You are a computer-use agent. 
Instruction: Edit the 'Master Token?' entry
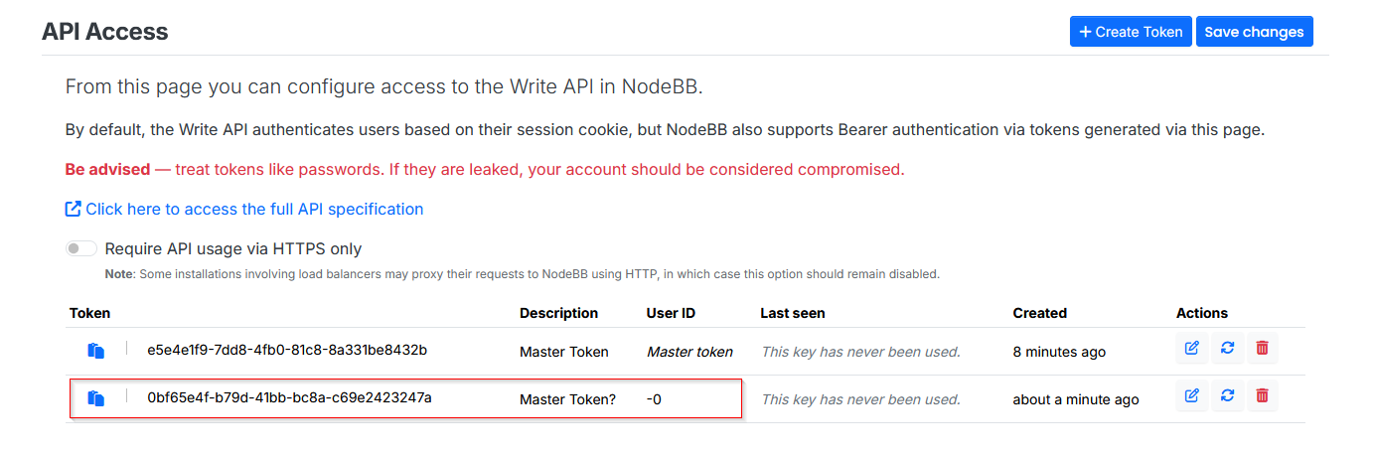(1191, 395)
